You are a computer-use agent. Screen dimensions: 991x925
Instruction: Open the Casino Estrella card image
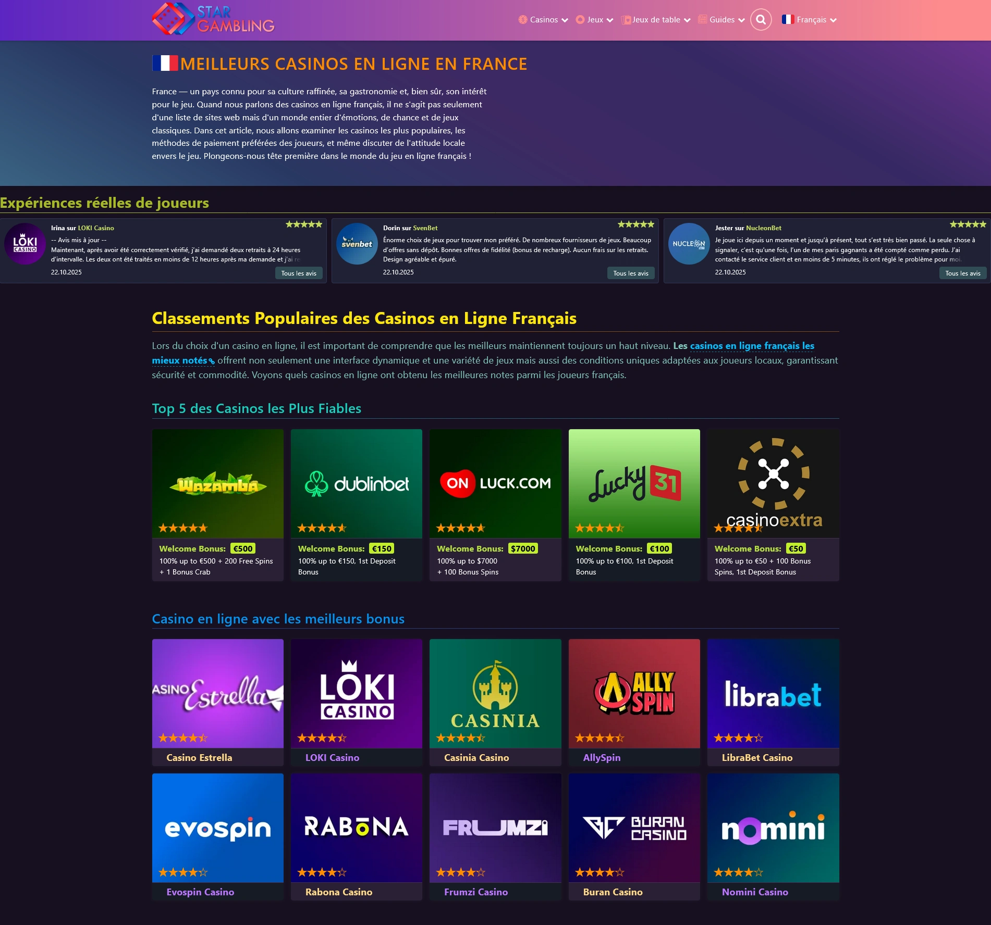(x=218, y=693)
